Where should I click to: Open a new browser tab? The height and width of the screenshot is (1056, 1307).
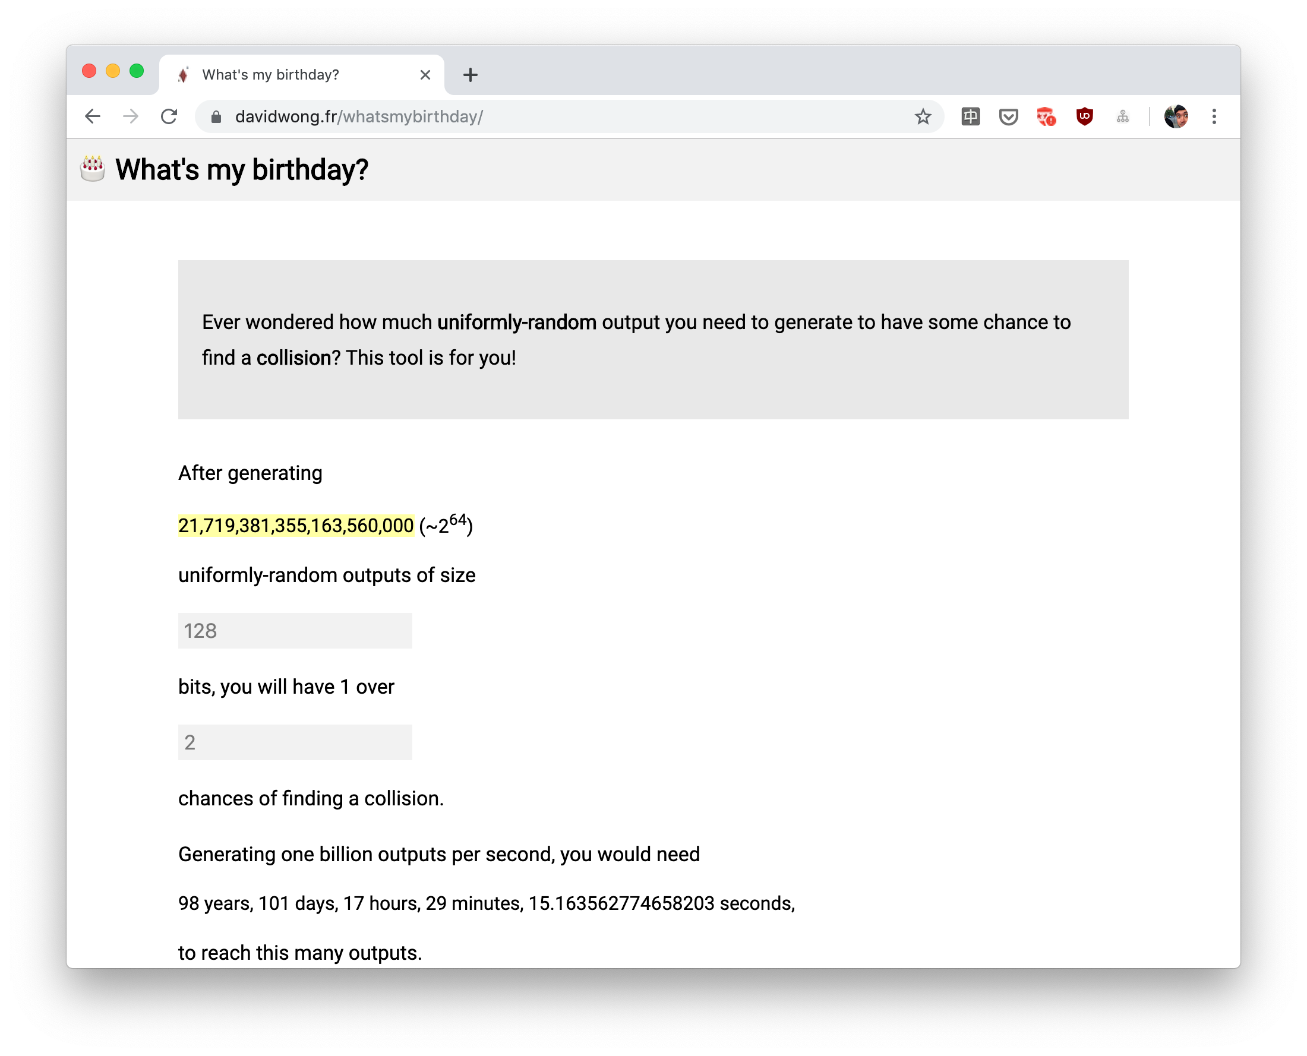471,75
